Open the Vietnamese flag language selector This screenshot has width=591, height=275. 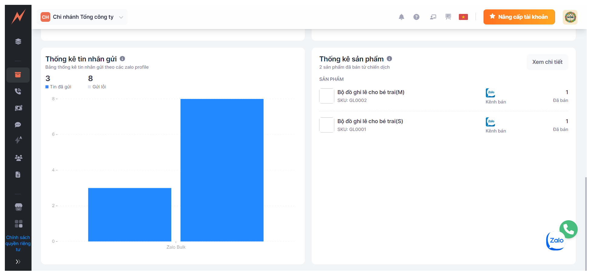pos(463,17)
